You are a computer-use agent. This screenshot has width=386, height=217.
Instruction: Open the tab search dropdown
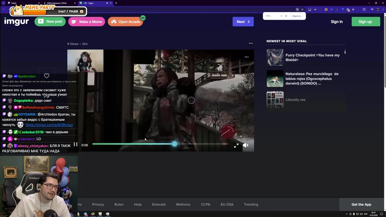(3, 3)
